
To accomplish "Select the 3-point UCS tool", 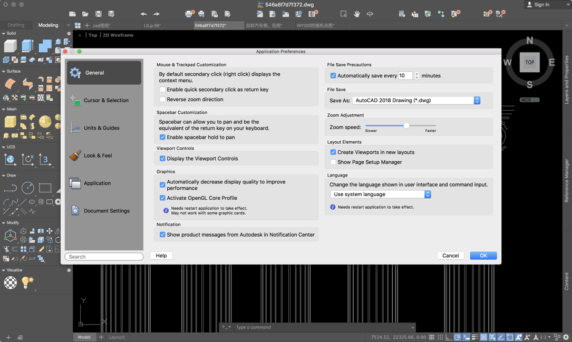I will [44, 158].
